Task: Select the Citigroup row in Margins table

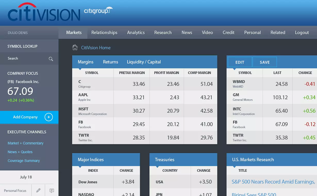Action: click(145, 84)
